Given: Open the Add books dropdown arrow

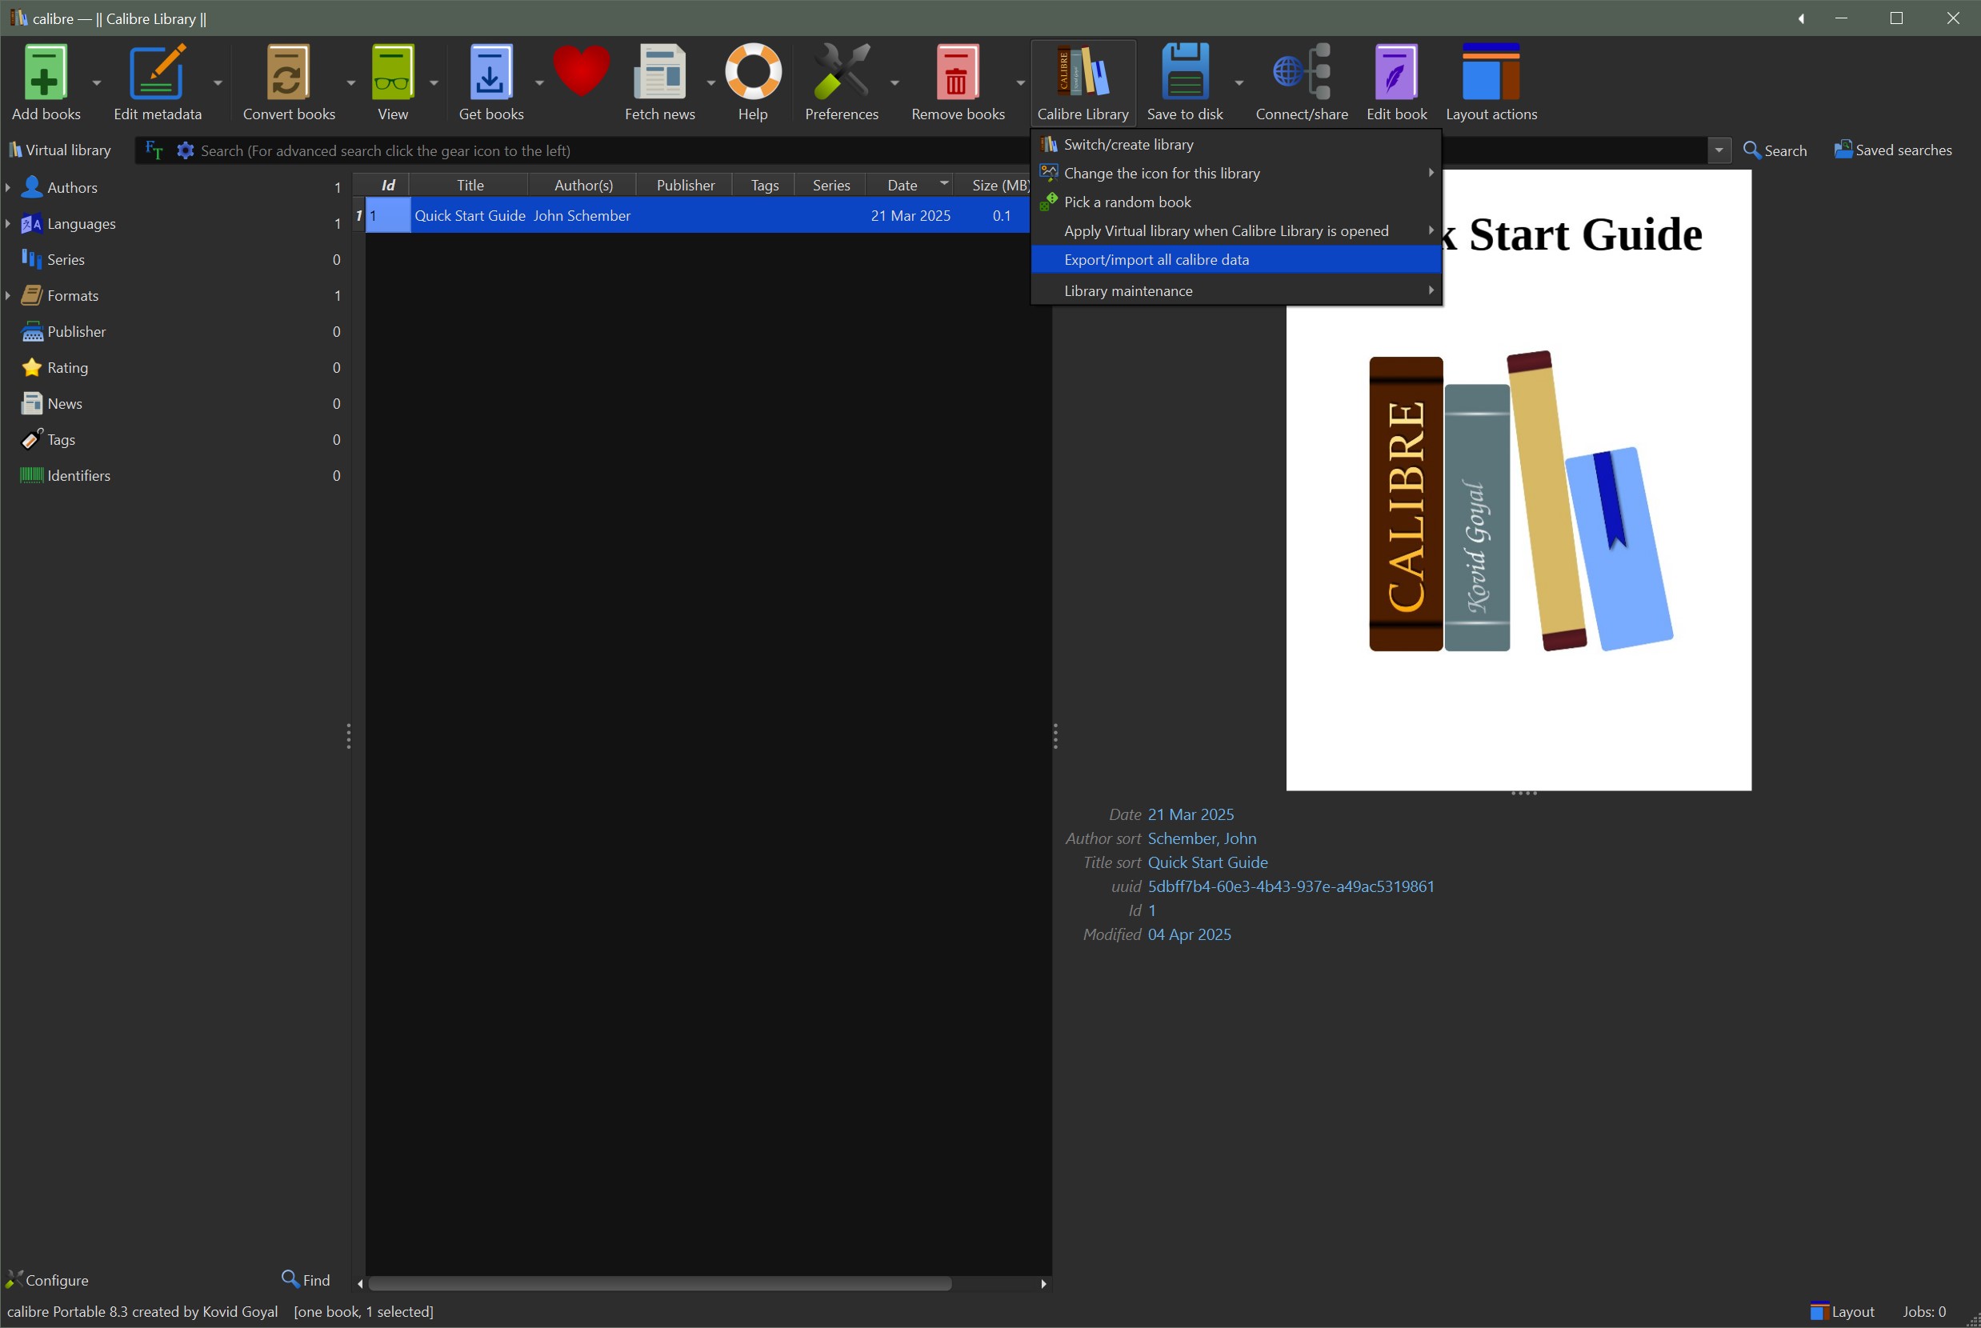Looking at the screenshot, I should coord(97,83).
